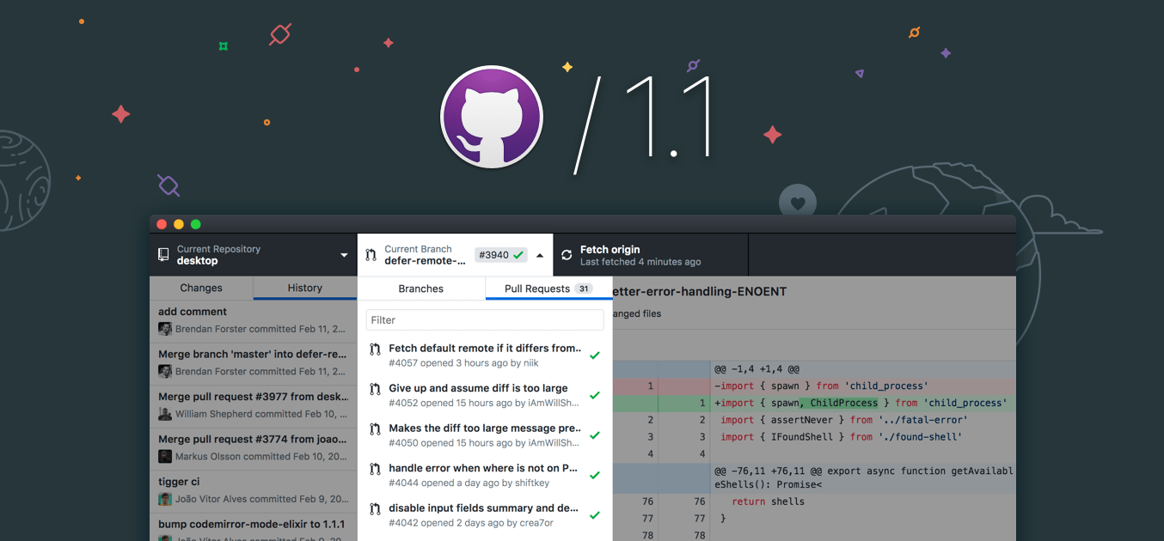Click the branch icon in the Current Branch selector
Screen dimensions: 1164x541
pos(371,254)
